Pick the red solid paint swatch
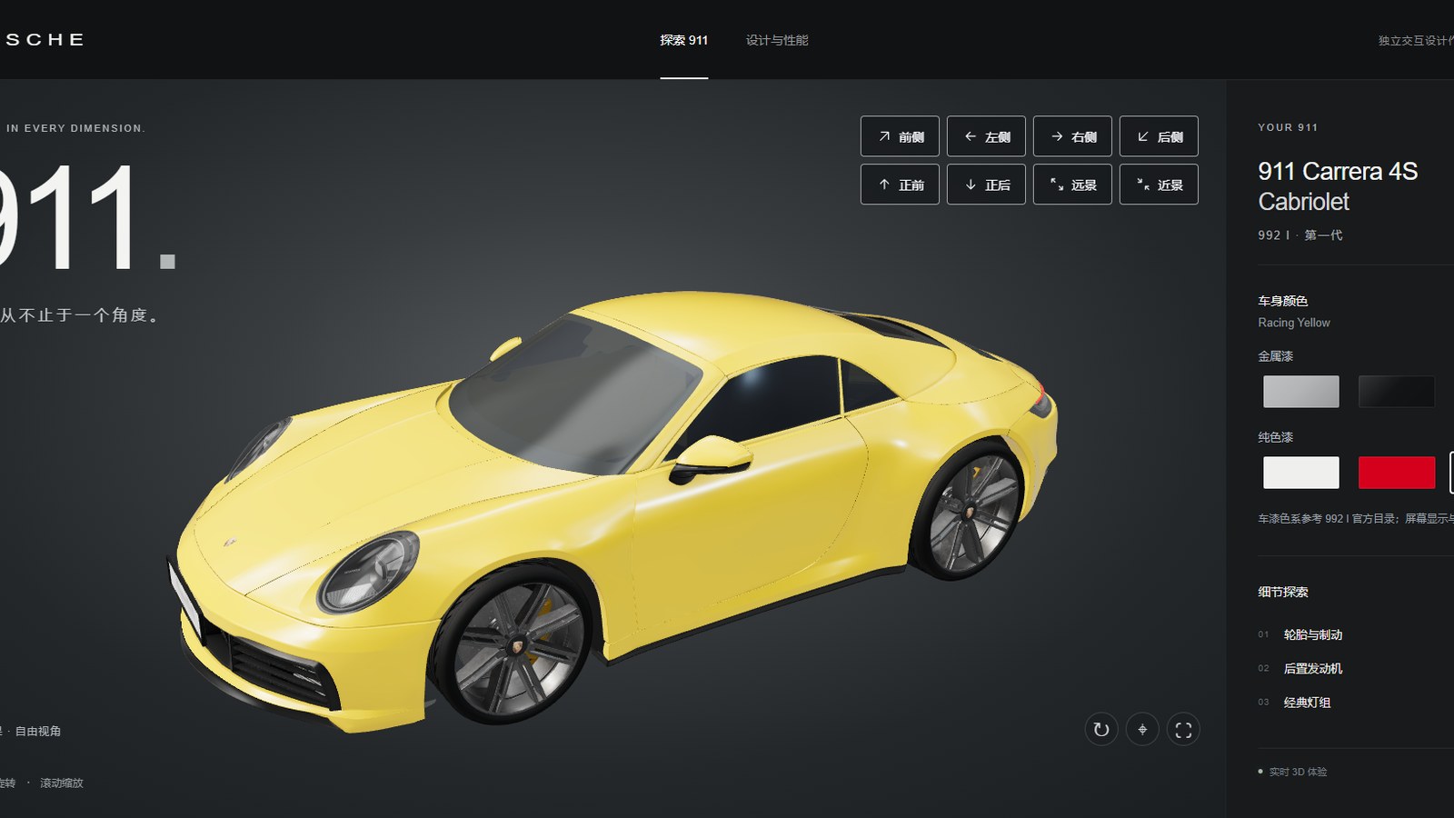Viewport: 1454px width, 818px height. pos(1397,473)
